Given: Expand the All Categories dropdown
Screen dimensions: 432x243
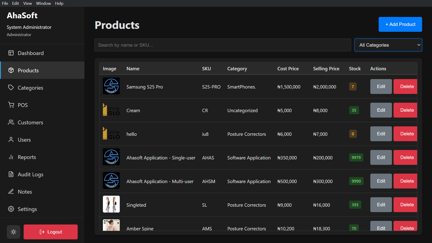Looking at the screenshot, I should point(388,45).
